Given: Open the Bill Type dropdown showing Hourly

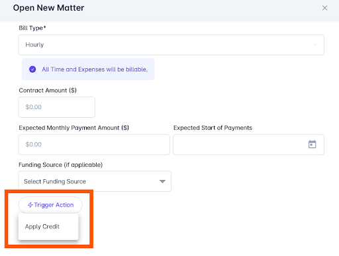Looking at the screenshot, I should (171, 45).
